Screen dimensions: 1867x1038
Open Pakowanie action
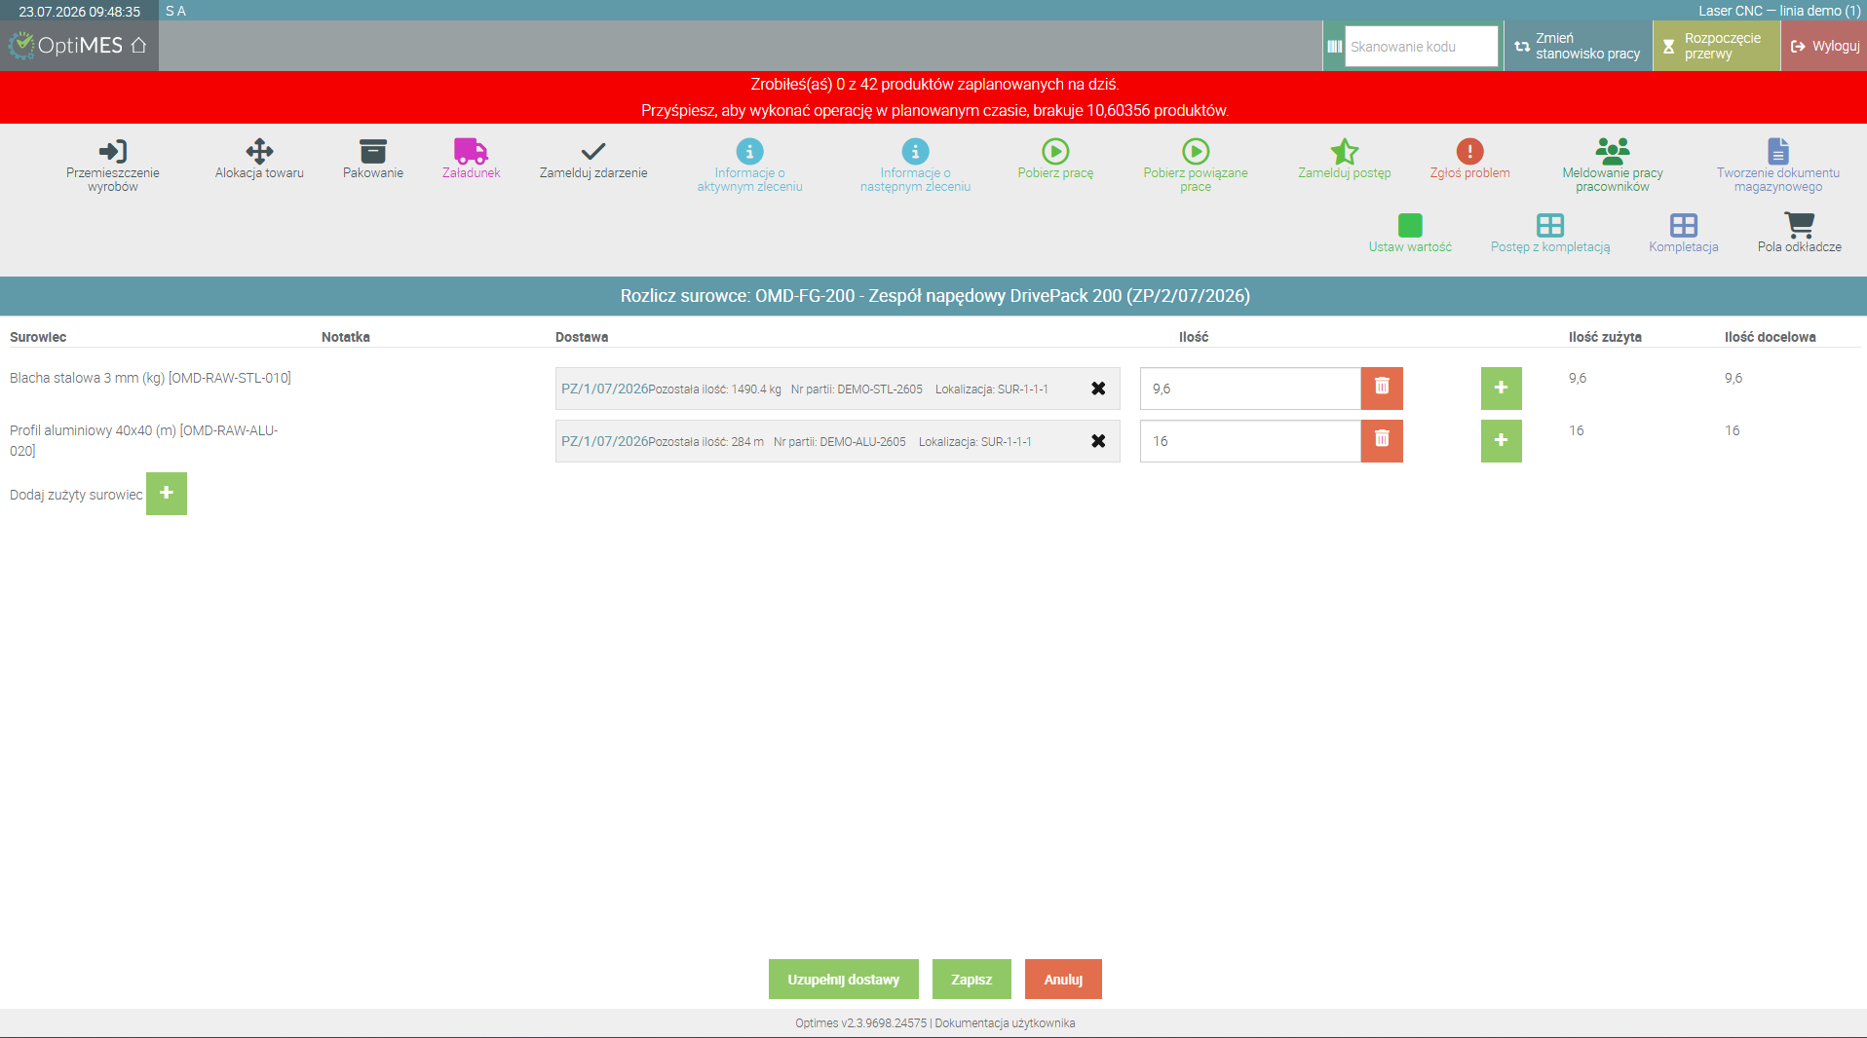click(x=373, y=159)
